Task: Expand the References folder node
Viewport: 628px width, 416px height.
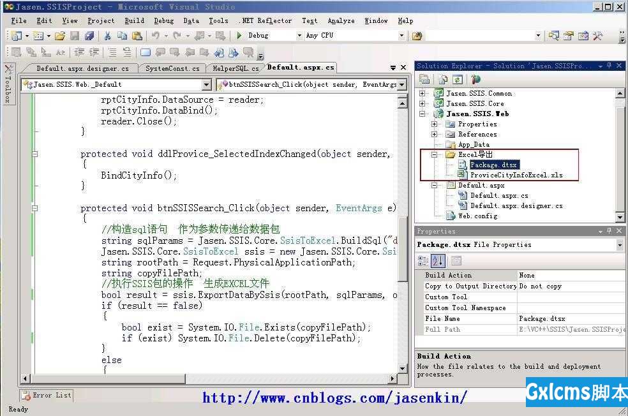Action: pos(435,134)
